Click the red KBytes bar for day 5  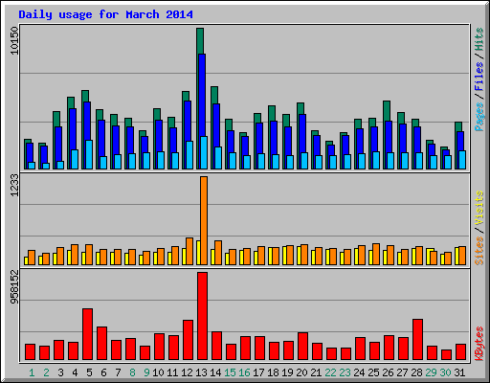click(x=87, y=334)
